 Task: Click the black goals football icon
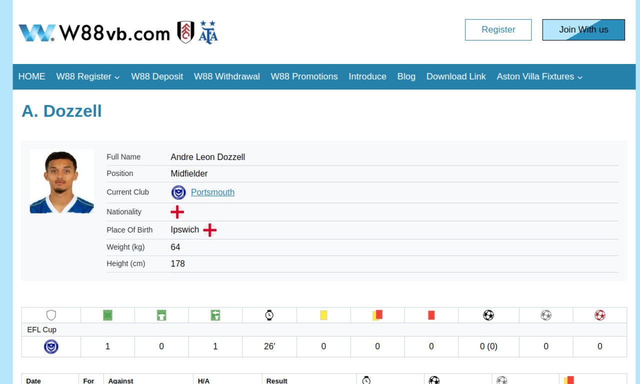[x=488, y=315]
